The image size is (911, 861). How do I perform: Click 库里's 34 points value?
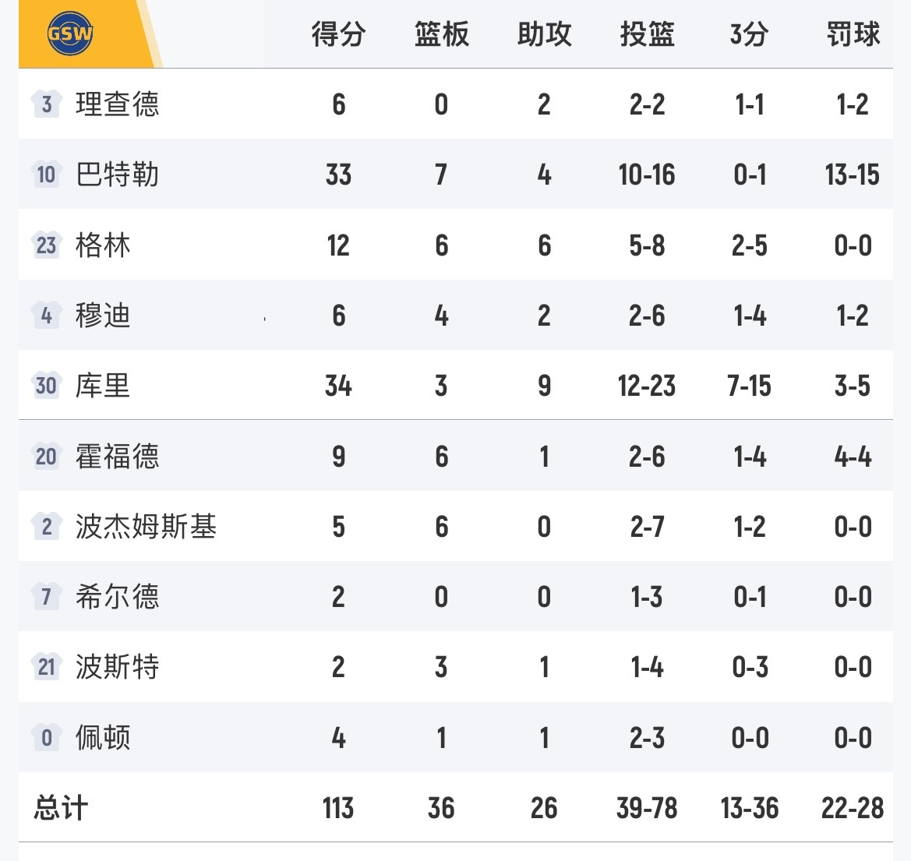[x=338, y=385]
